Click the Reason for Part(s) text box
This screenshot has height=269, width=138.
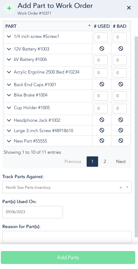67,237
